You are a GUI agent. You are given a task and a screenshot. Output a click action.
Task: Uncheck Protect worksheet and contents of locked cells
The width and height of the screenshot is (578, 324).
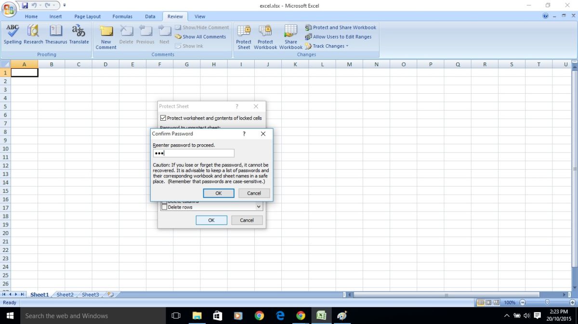click(x=163, y=118)
